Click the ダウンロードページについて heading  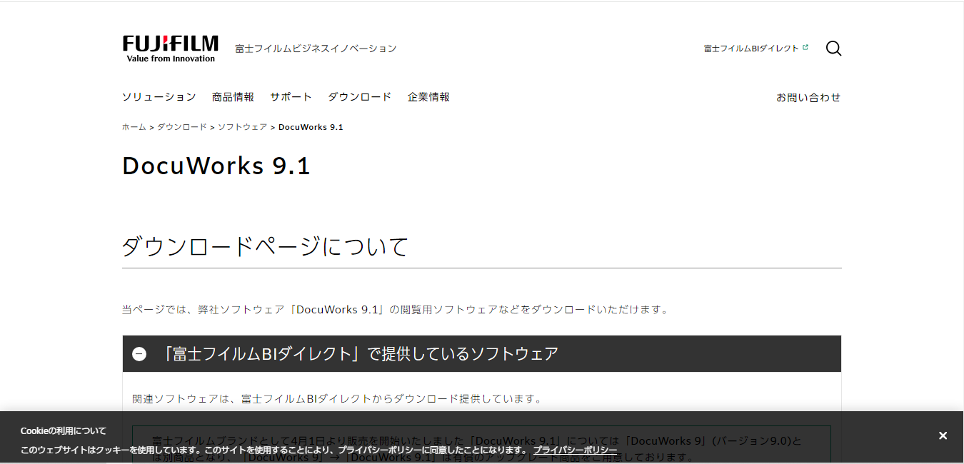click(265, 246)
